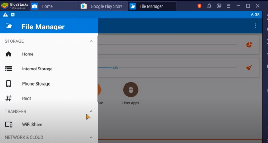
Task: Click the WiFi Share icon
Action: (x=9, y=125)
